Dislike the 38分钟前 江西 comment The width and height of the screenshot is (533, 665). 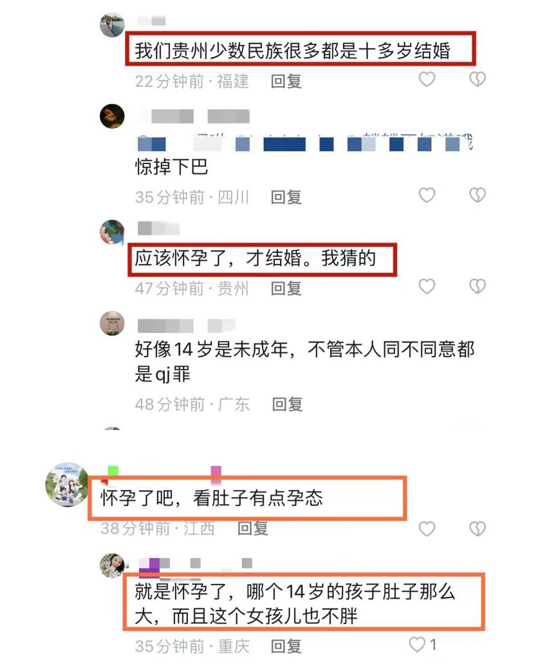pyautogui.click(x=478, y=529)
